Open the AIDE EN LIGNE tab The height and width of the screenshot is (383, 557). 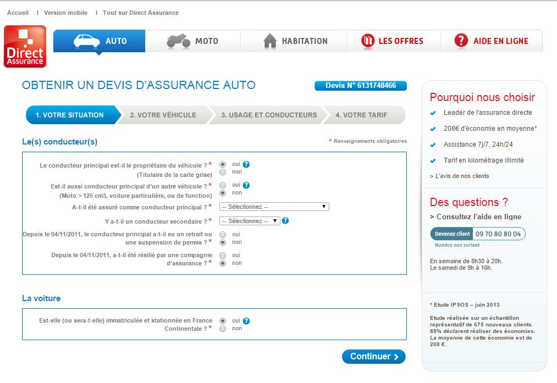(492, 41)
